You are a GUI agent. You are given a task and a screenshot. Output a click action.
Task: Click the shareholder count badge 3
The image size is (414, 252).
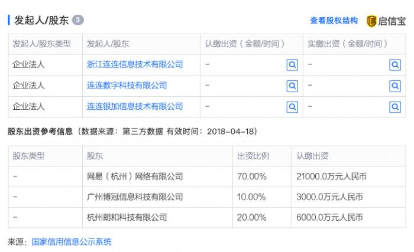pos(78,20)
